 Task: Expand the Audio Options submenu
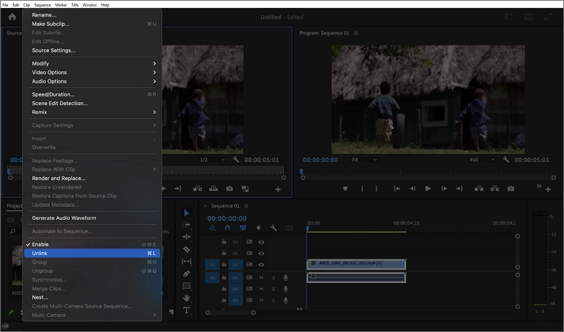[93, 81]
